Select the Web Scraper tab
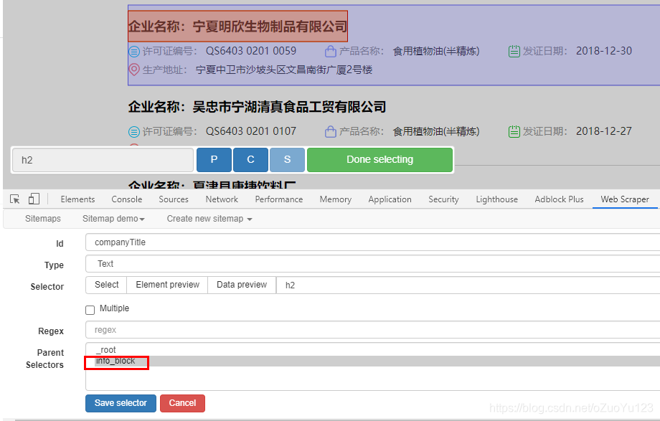Screen dimensions: 660x421 625,199
